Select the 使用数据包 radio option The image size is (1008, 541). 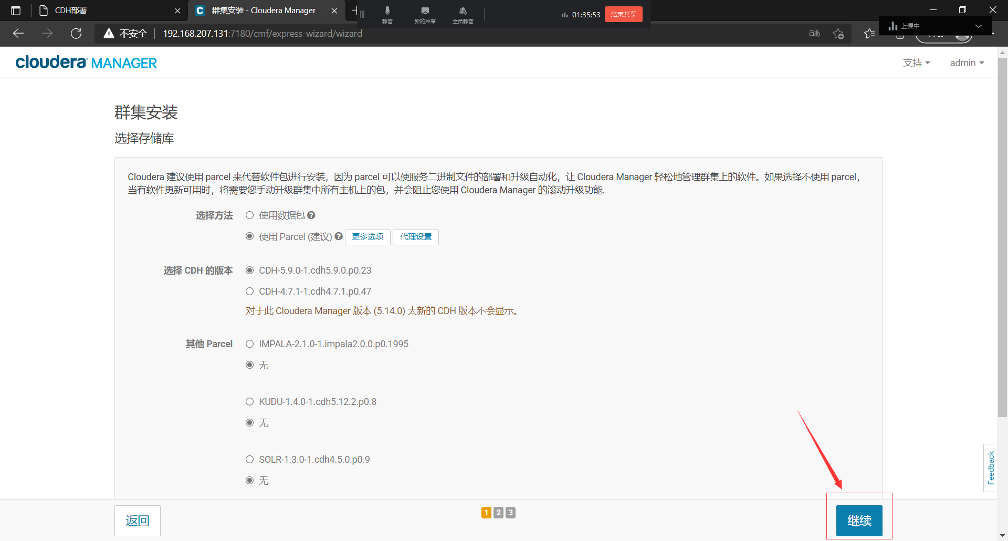[250, 215]
